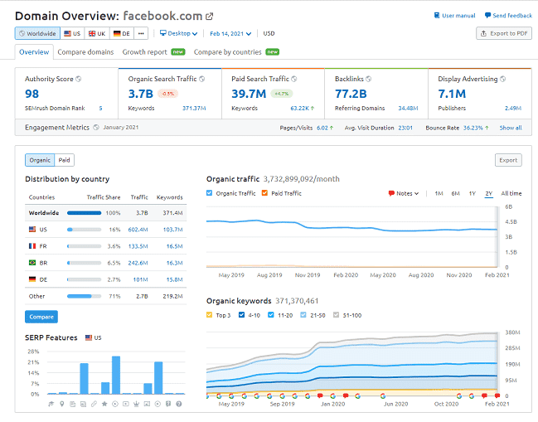Click the Germany flag in the country table
This screenshot has width=538, height=422.
pos(32,279)
